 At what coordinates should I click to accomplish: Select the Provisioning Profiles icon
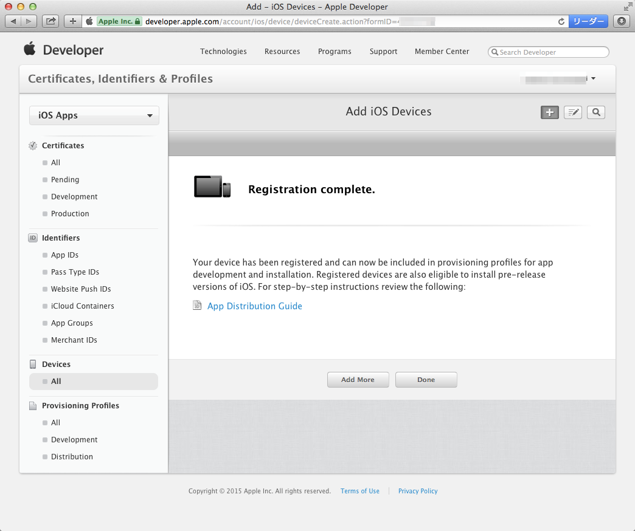tap(32, 405)
